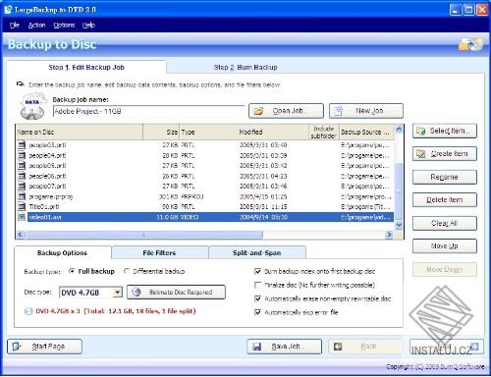Select row Title01.prtl
Image resolution: width=491 pixels, height=377 pixels.
click(x=205, y=206)
